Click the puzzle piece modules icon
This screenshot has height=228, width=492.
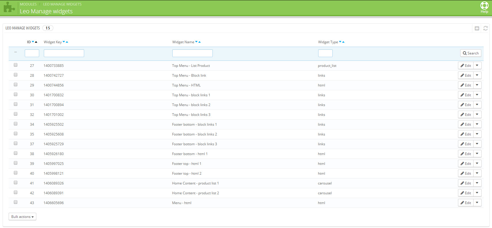click(x=9, y=7)
